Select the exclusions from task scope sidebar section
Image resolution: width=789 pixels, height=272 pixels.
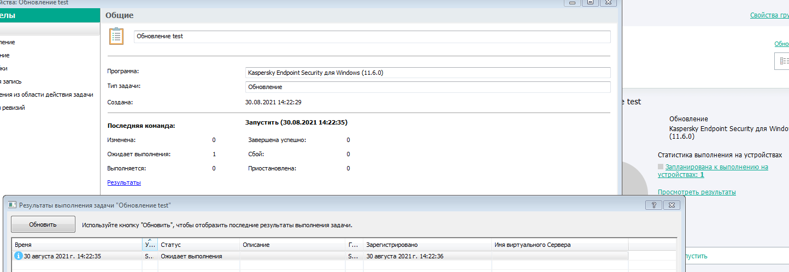click(x=46, y=94)
